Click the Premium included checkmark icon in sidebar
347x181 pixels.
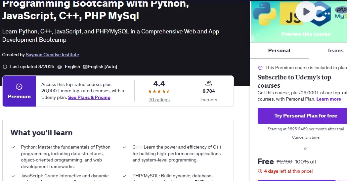point(260,68)
